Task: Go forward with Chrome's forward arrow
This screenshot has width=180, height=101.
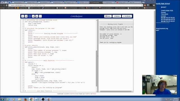Action: pyautogui.click(x=4, y=5)
